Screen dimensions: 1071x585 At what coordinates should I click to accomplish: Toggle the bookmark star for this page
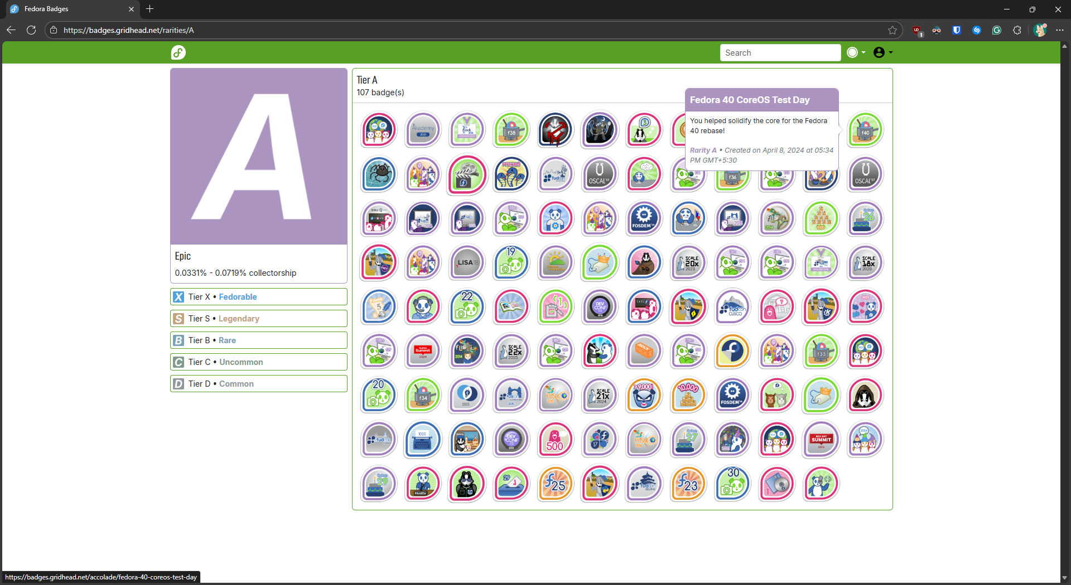(x=893, y=30)
